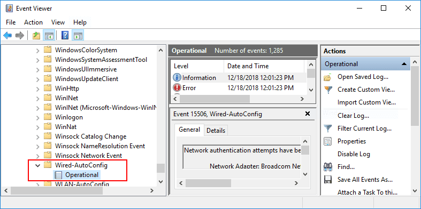Click the tree pane vertical scrollbar thumb
421x209 pixels.
click(x=160, y=168)
